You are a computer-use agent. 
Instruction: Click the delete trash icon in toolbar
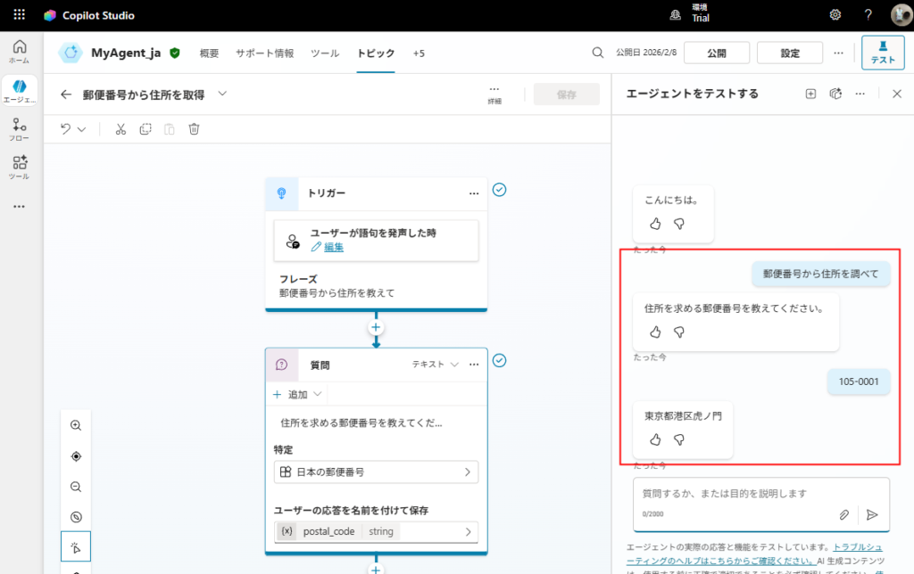point(194,129)
